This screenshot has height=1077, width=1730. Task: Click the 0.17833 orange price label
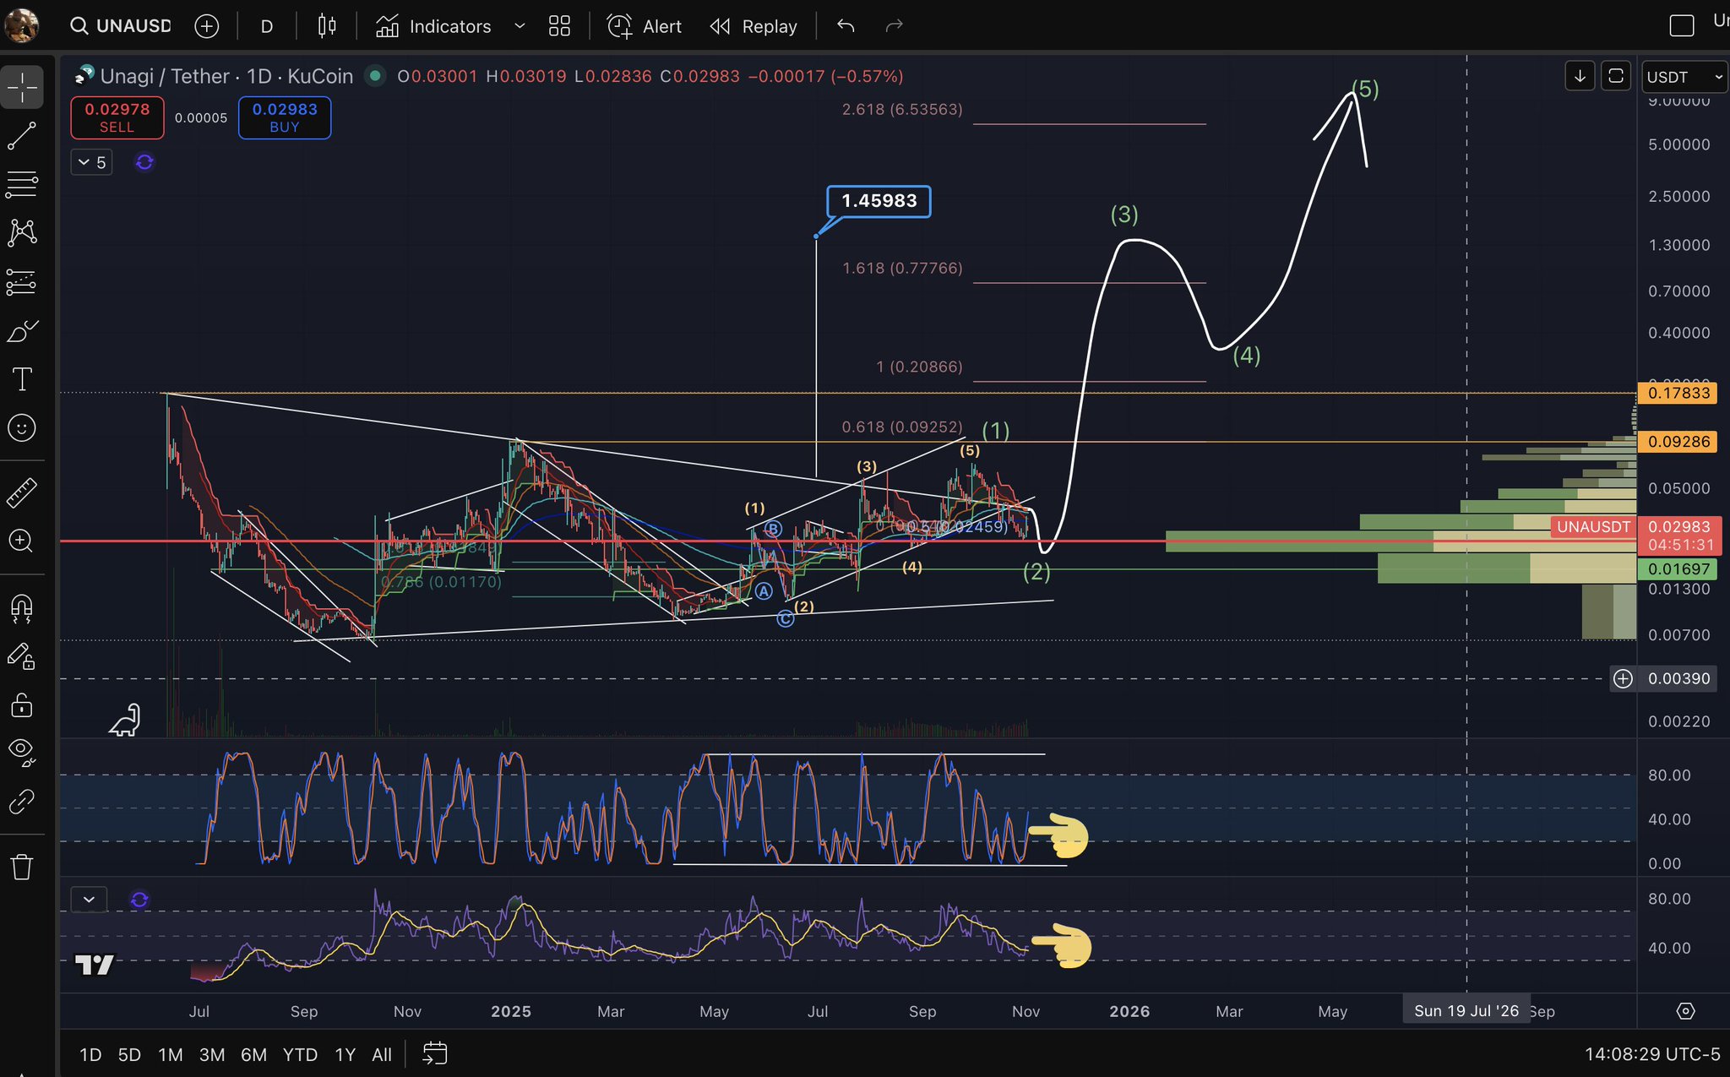pos(1678,393)
